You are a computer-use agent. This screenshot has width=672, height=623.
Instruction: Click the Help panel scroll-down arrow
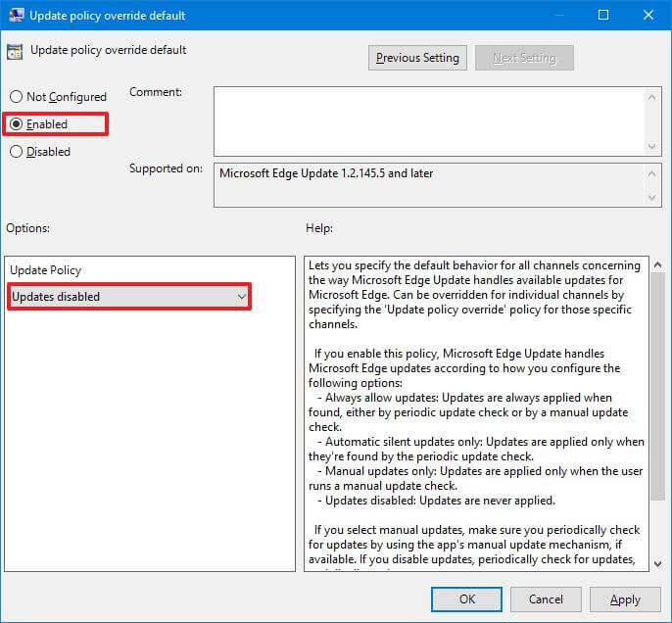pos(657,564)
